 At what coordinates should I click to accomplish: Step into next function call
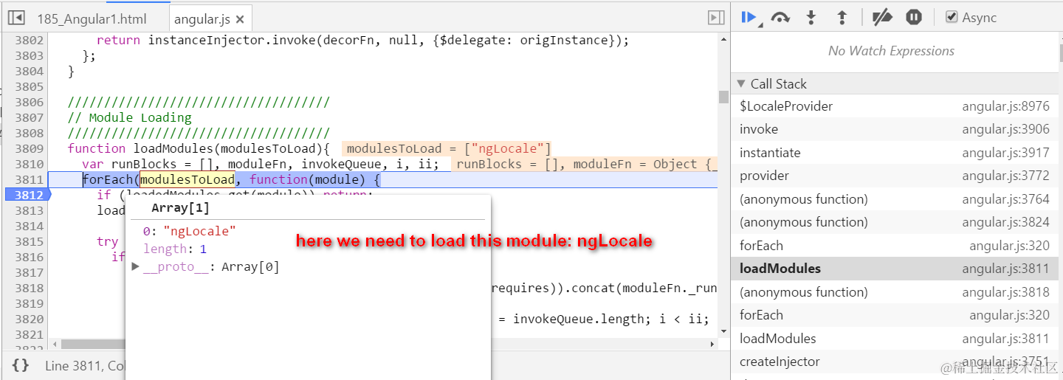[811, 18]
